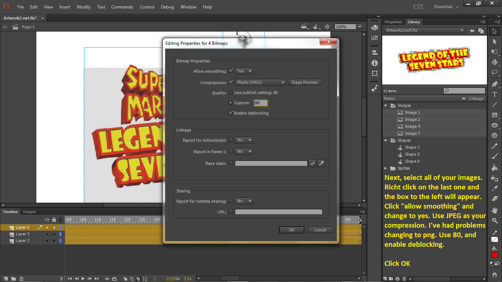Toggle the Export for runtime sharing checkbox
The image size is (502, 282).
coord(230,201)
